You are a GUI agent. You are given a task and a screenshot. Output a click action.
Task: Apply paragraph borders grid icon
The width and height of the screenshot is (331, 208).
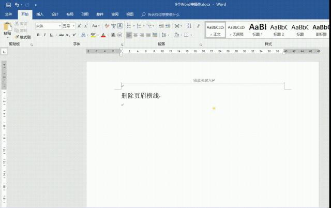pos(186,35)
